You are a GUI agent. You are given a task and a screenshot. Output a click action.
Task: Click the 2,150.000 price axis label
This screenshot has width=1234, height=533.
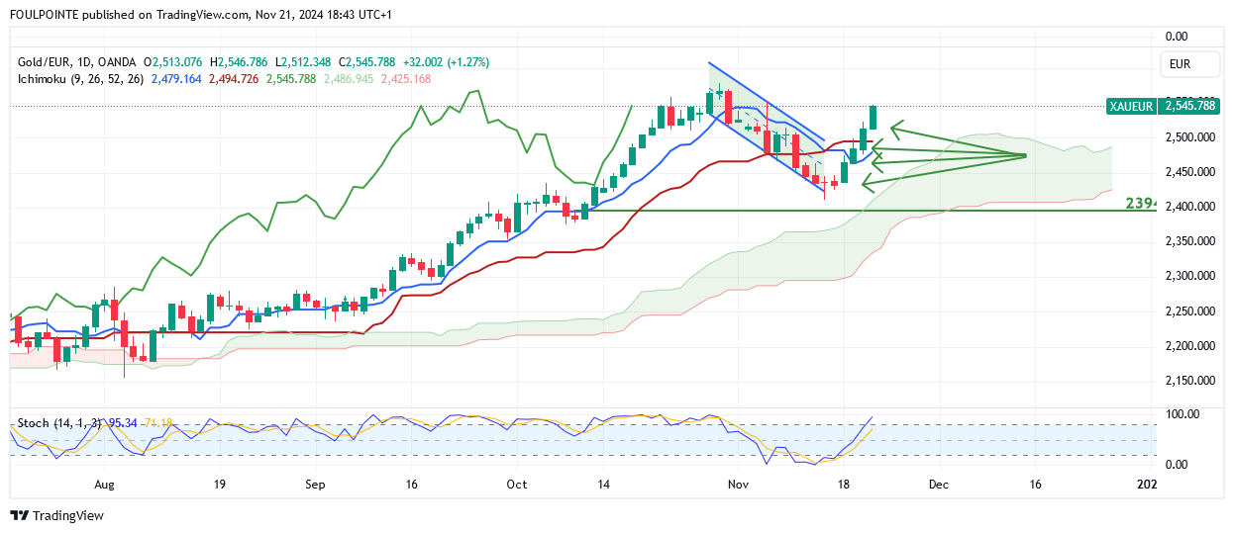[x=1191, y=381]
